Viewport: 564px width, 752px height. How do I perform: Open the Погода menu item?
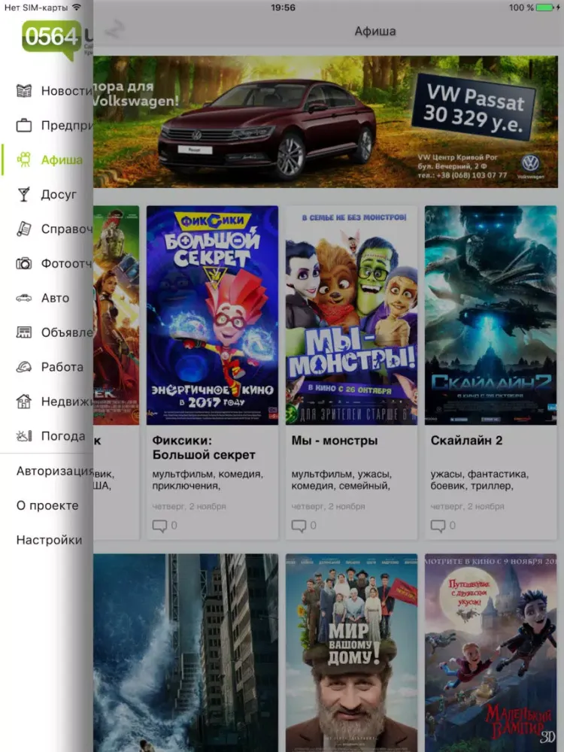[47, 436]
